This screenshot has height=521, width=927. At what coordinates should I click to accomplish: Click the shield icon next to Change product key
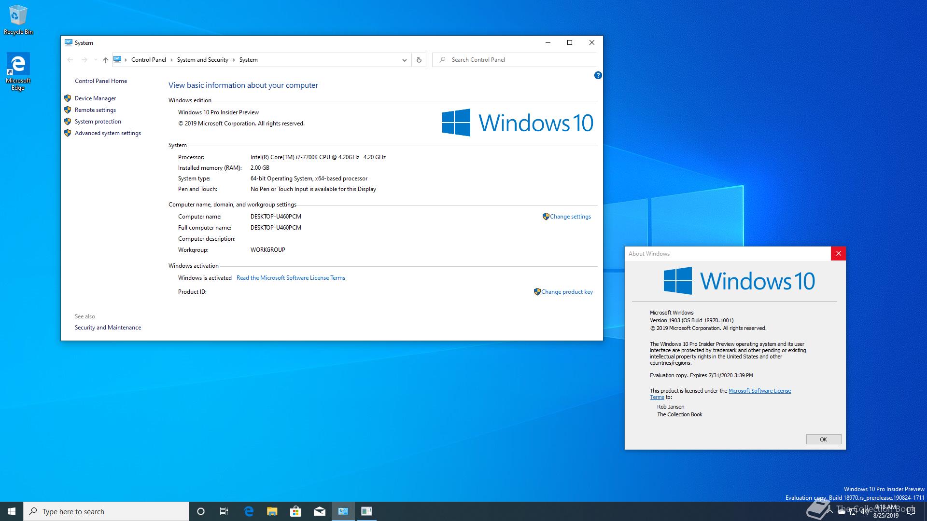pyautogui.click(x=537, y=292)
